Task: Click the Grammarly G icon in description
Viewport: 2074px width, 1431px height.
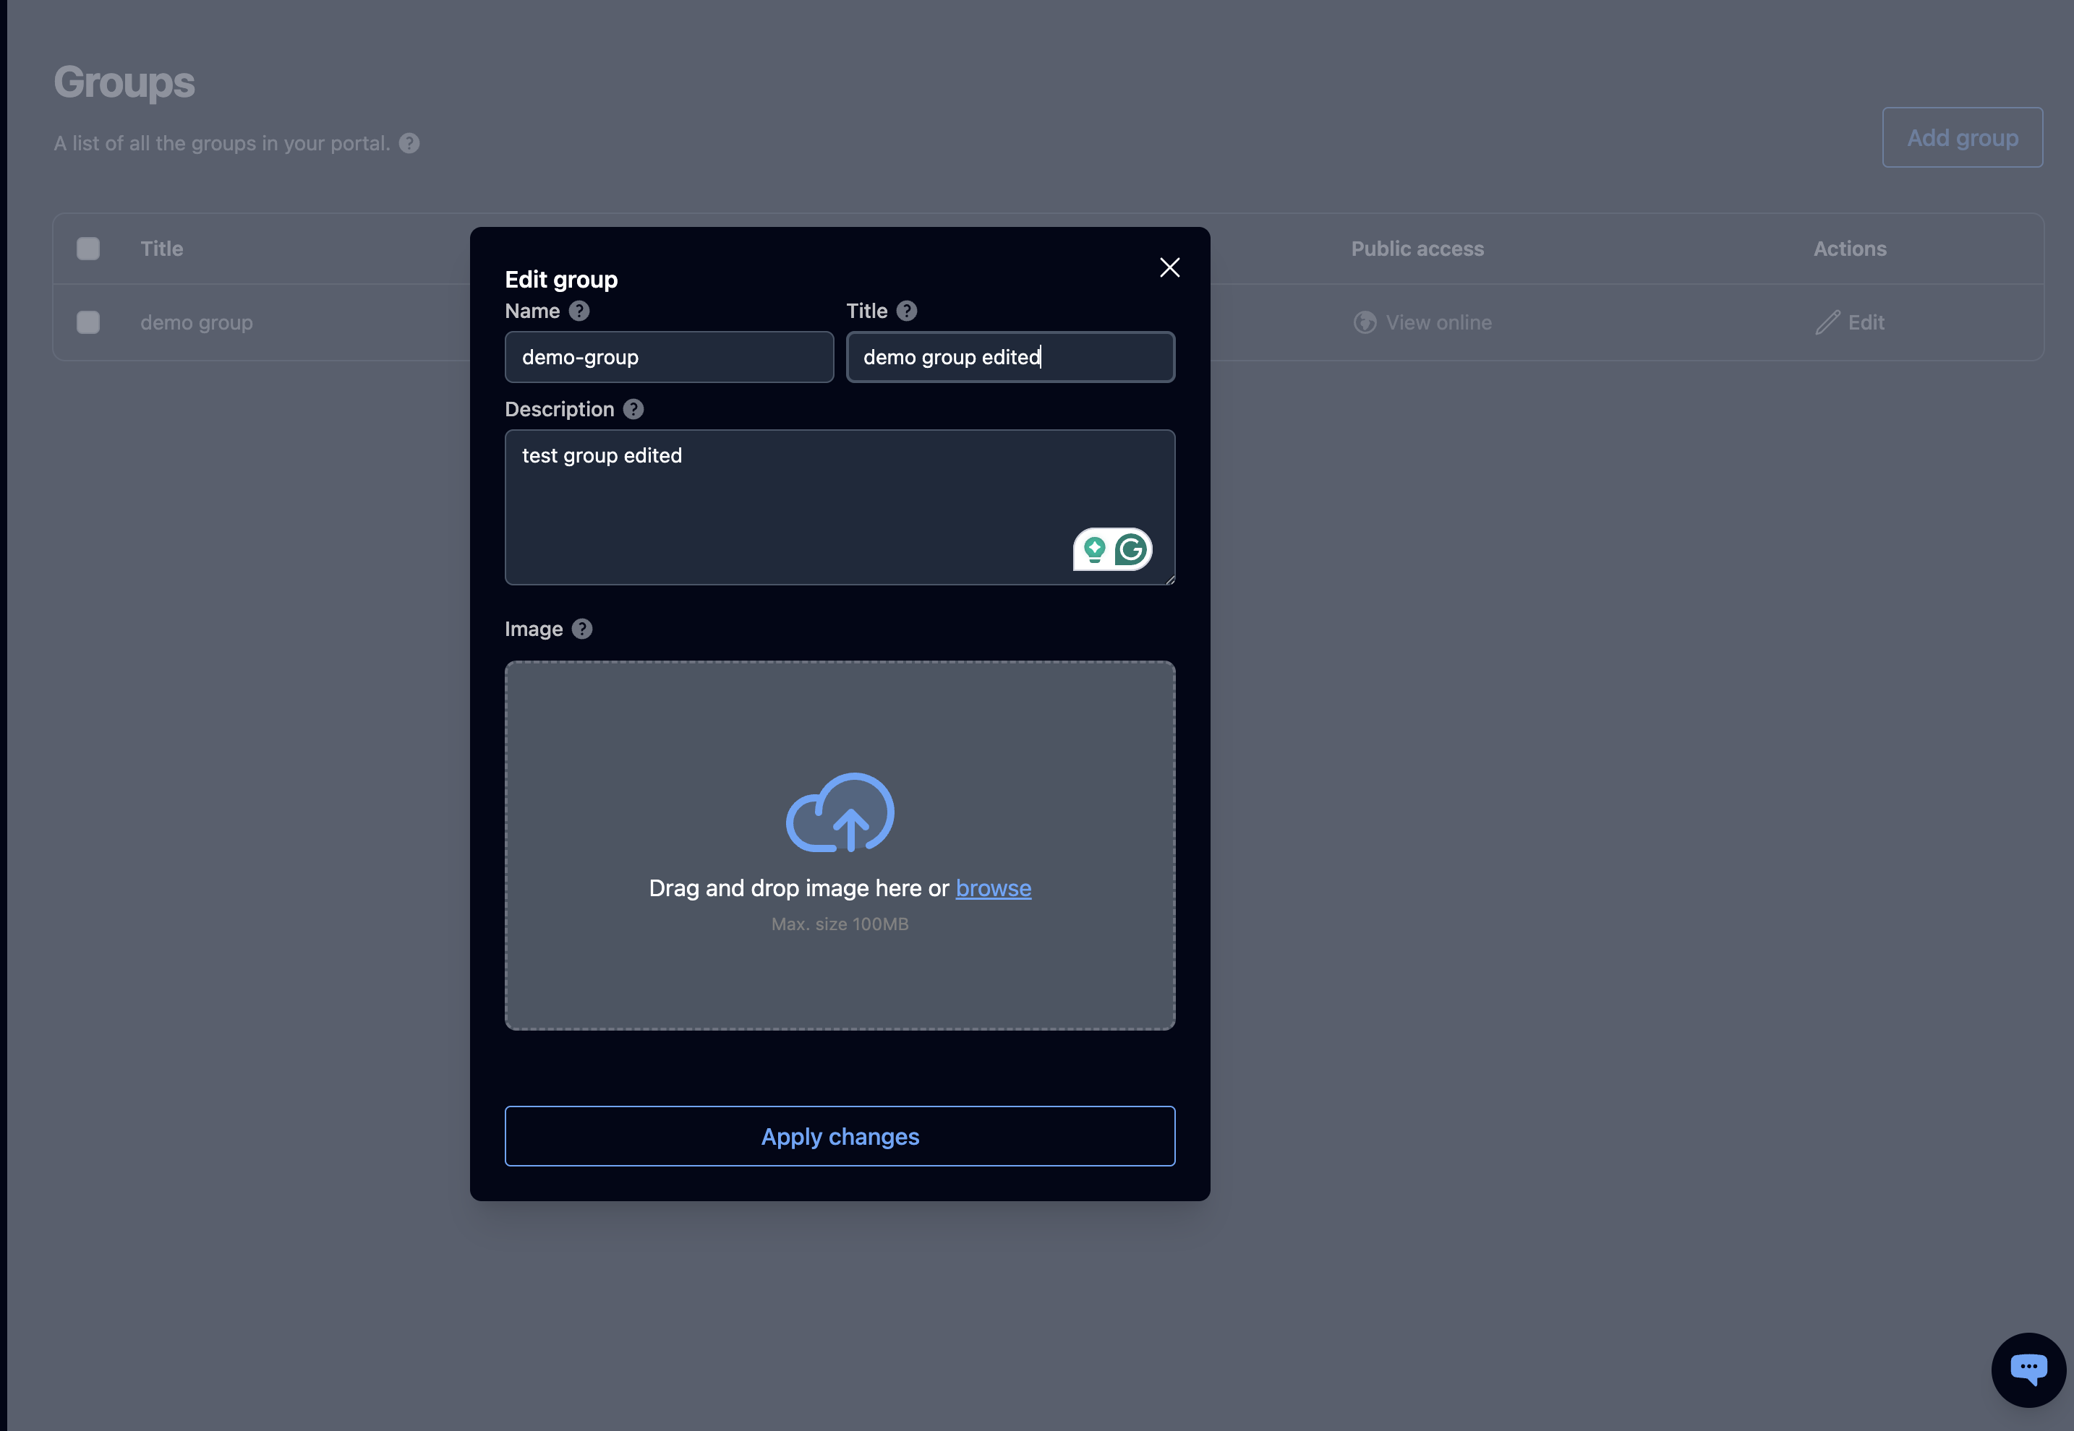Action: (1131, 549)
